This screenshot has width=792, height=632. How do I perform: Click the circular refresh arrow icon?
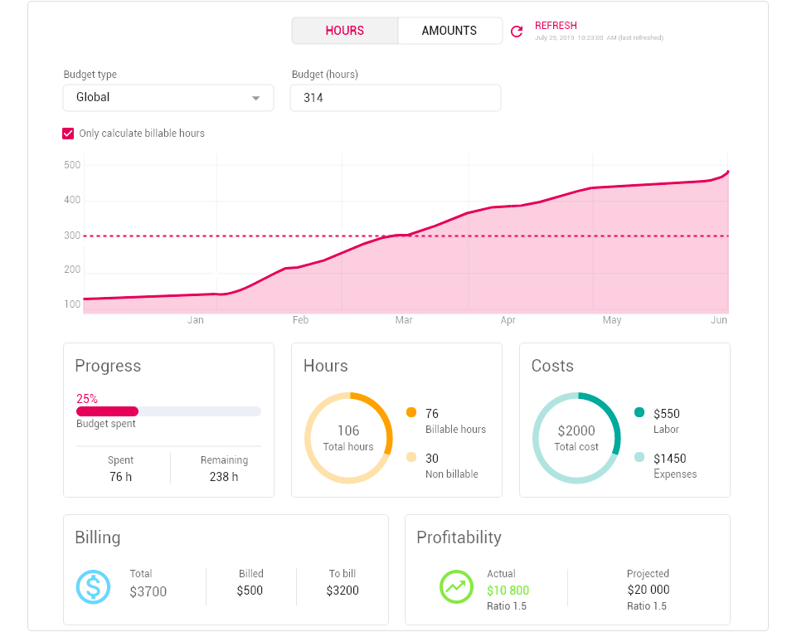pyautogui.click(x=517, y=32)
